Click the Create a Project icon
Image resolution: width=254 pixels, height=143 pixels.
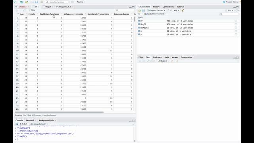click(21, 2)
